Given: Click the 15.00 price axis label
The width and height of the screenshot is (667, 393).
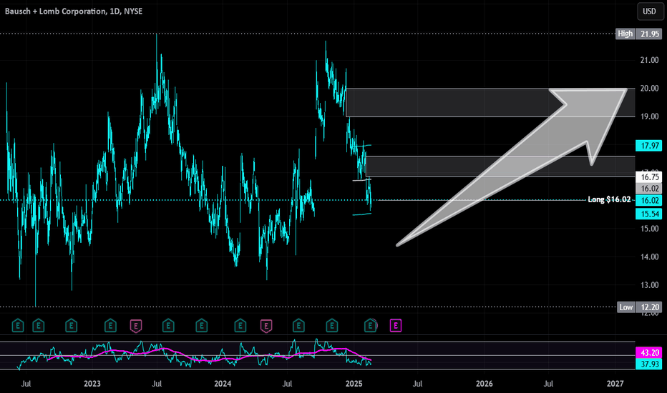Looking at the screenshot, I should pyautogui.click(x=649, y=229).
